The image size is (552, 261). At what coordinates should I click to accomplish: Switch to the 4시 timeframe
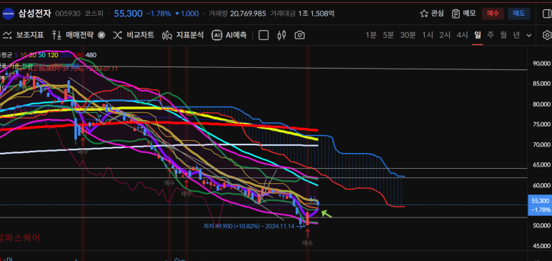(x=462, y=35)
